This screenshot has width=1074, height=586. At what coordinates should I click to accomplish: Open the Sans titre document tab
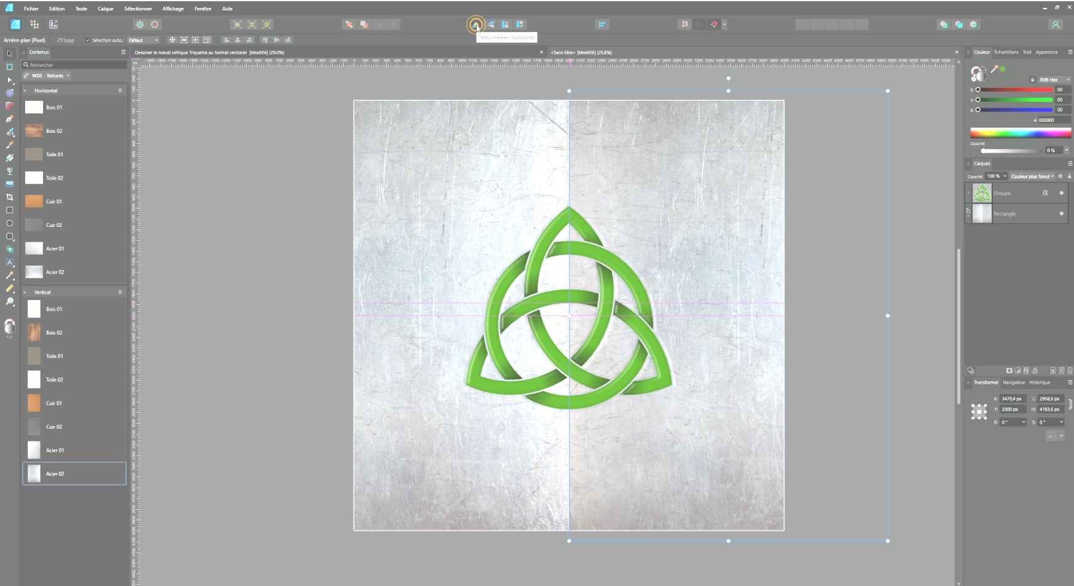point(581,52)
